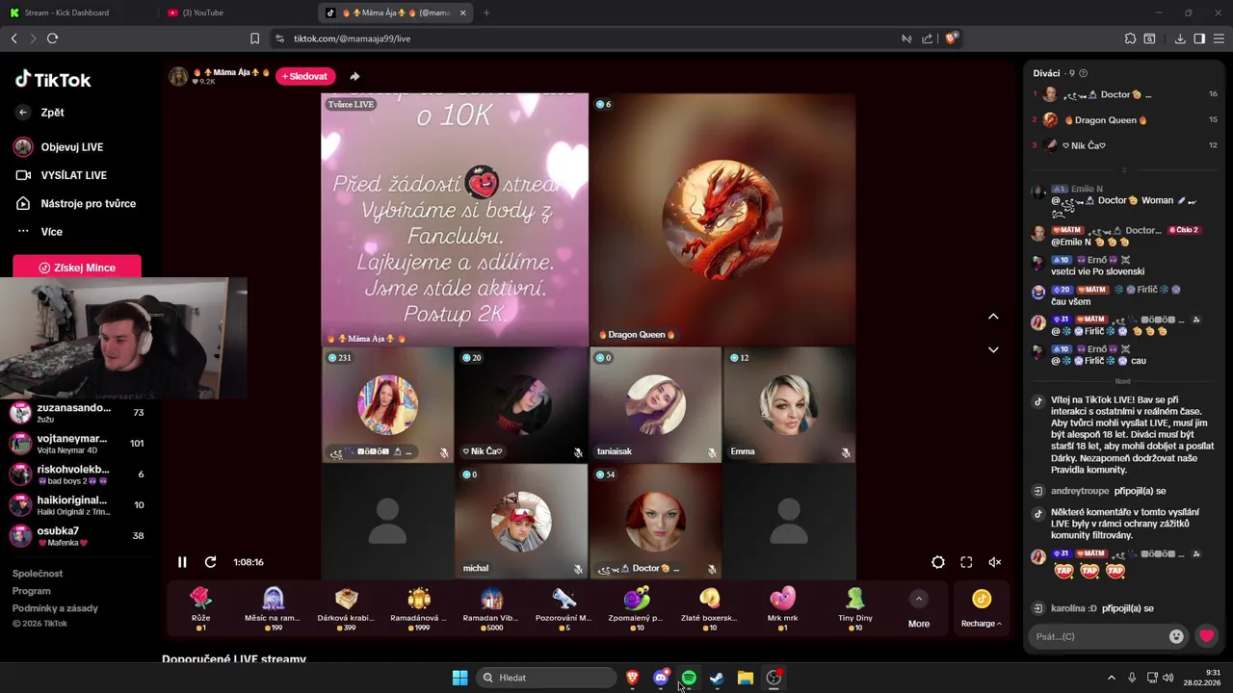This screenshot has height=693, width=1233.
Task: Open haikioriginal... live channel in the sidebar
Action: pos(78,505)
